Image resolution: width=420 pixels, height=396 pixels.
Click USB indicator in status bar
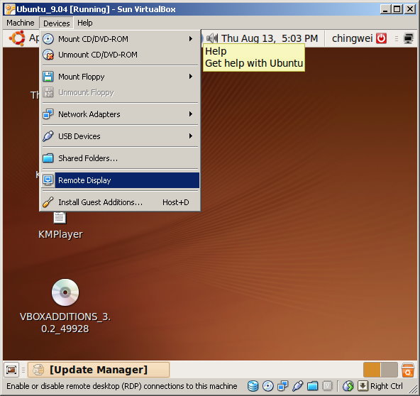click(x=297, y=386)
